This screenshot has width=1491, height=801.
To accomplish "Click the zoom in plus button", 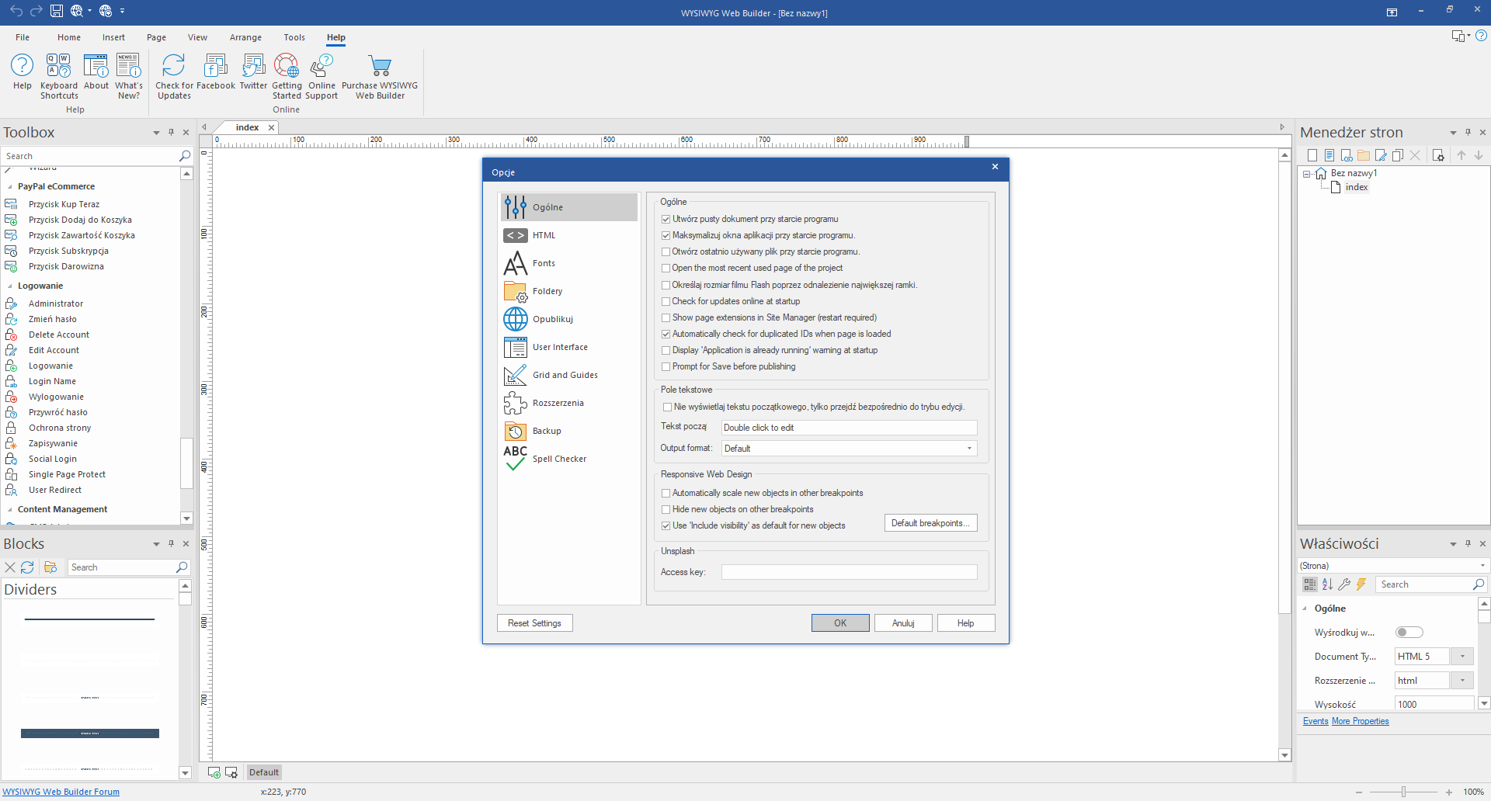I will [x=1449, y=792].
